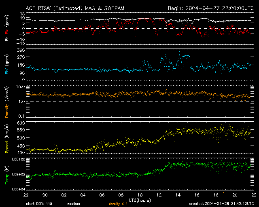Click the white Bt axis label

6,39
